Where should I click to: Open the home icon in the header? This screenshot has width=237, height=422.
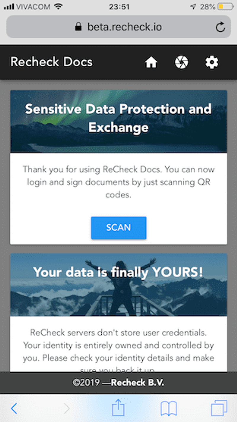[151, 62]
